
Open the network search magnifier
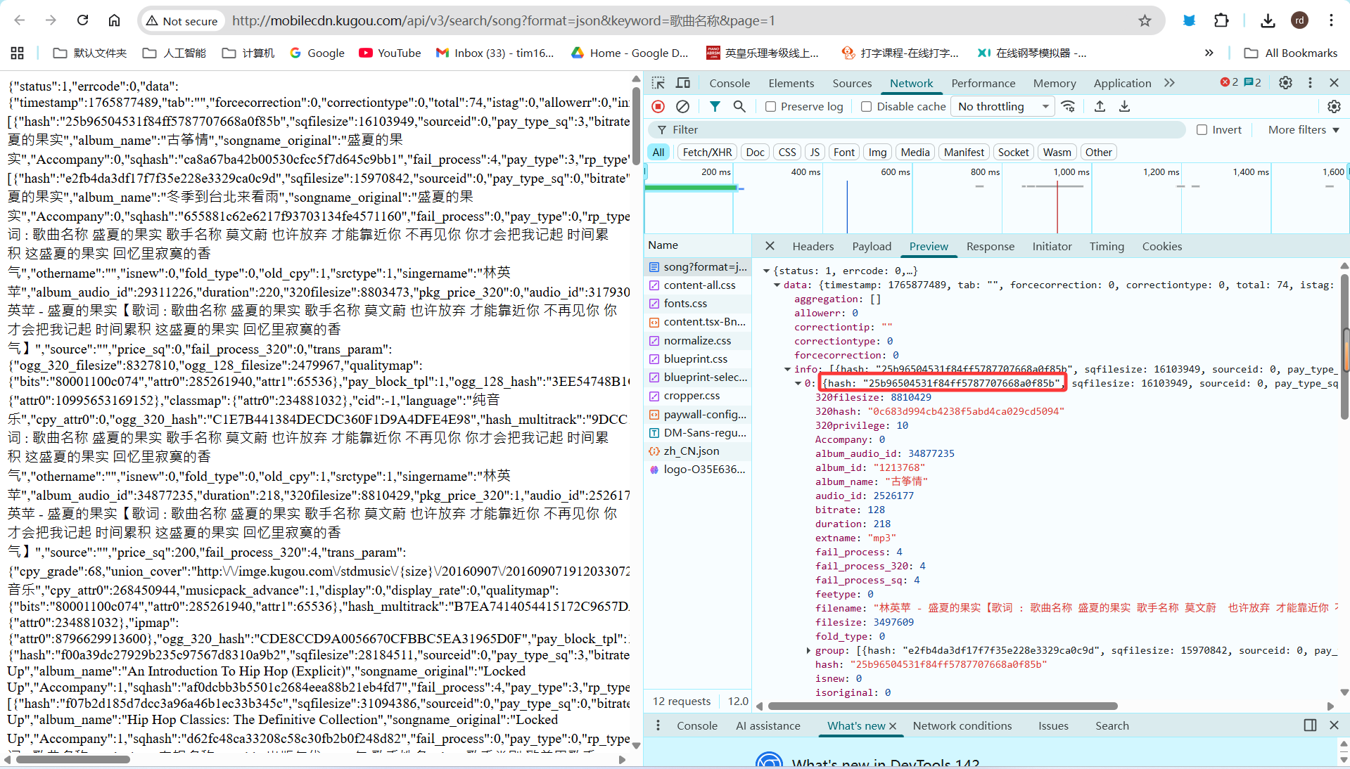(739, 106)
